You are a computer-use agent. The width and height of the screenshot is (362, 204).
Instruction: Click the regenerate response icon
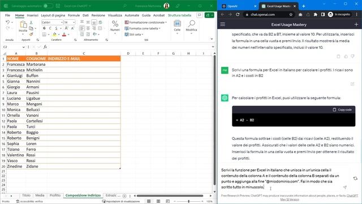(x=355, y=178)
